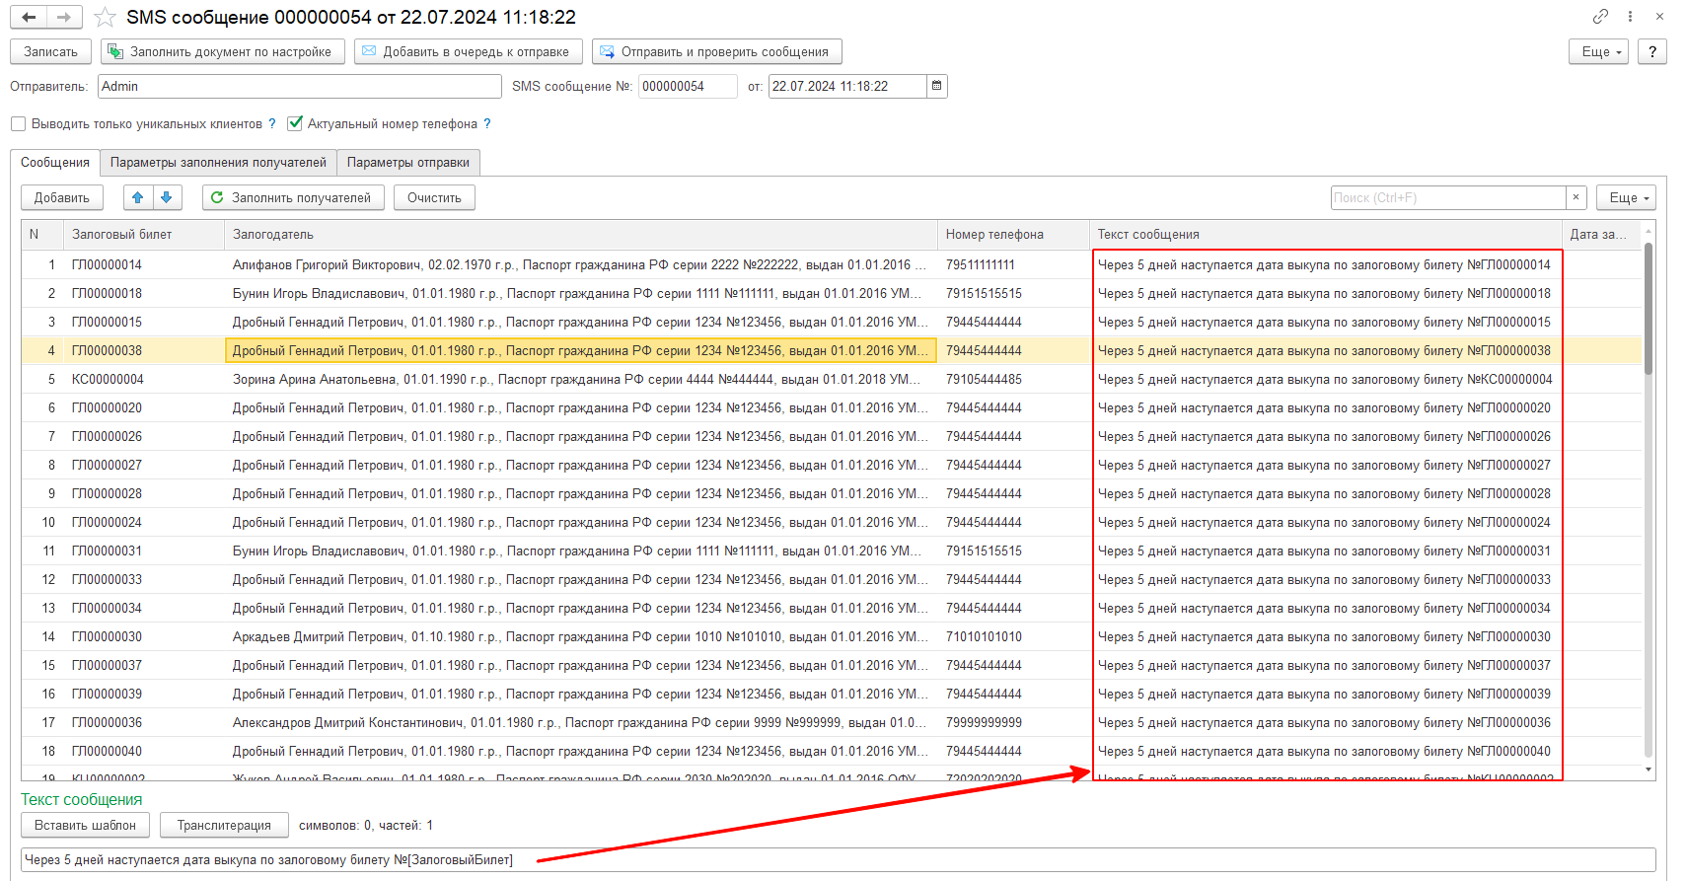
Task: Open the three-dot window menu
Action: click(1630, 17)
